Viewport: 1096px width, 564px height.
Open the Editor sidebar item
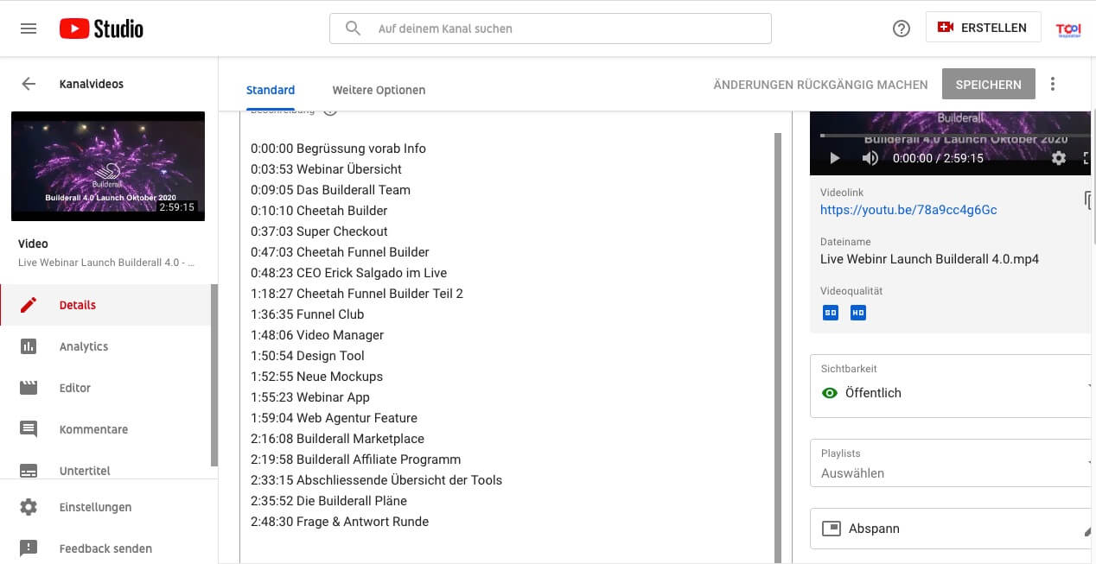pos(105,388)
